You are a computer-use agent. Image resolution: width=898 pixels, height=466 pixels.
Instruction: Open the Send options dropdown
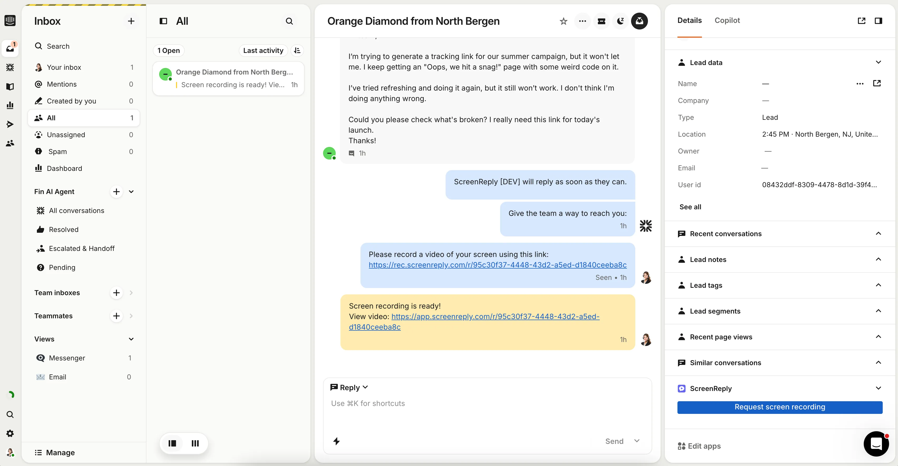tap(637, 441)
